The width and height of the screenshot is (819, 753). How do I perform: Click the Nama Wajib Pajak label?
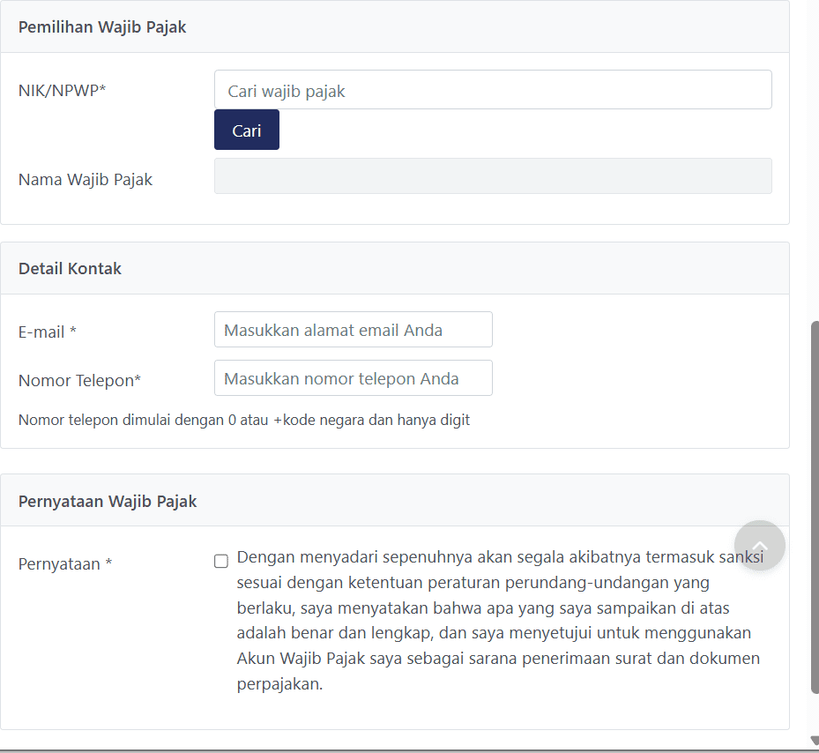[86, 180]
